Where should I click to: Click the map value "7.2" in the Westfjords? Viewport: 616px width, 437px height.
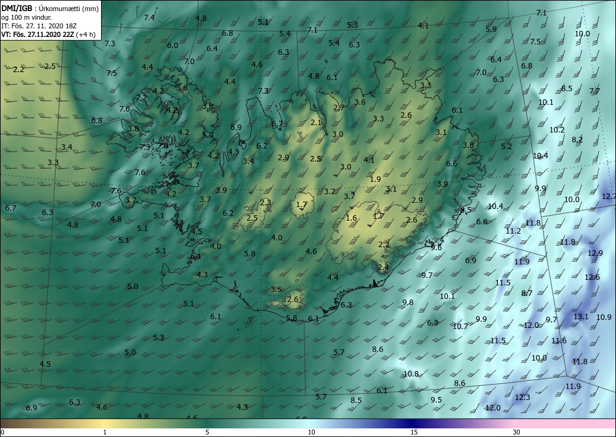[142, 97]
